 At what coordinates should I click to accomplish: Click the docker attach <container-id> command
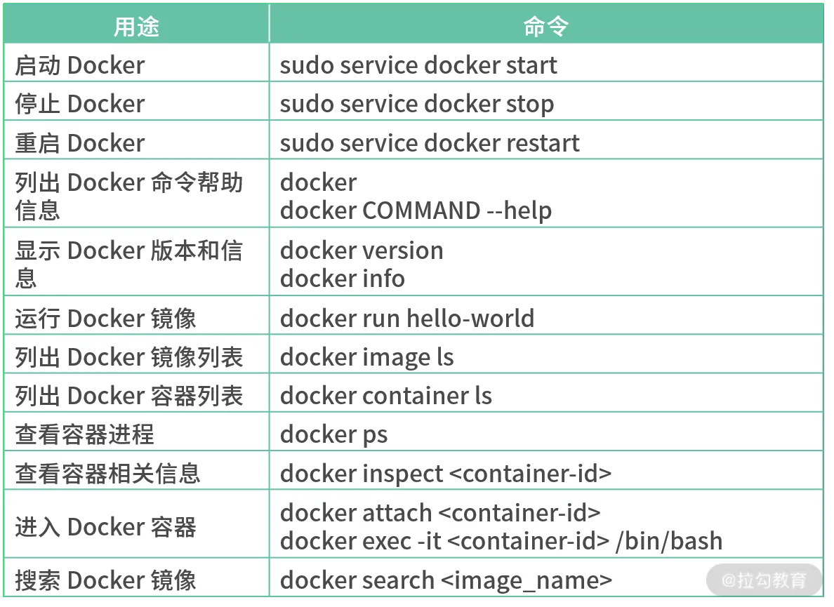coord(440,513)
